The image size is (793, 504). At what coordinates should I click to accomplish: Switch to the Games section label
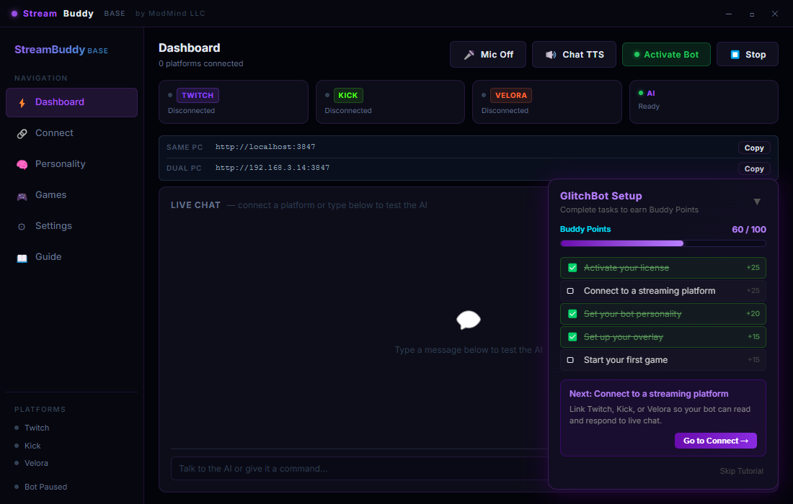50,195
